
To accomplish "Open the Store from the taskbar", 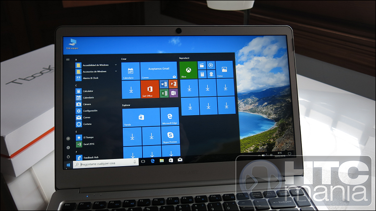I will point(171,160).
